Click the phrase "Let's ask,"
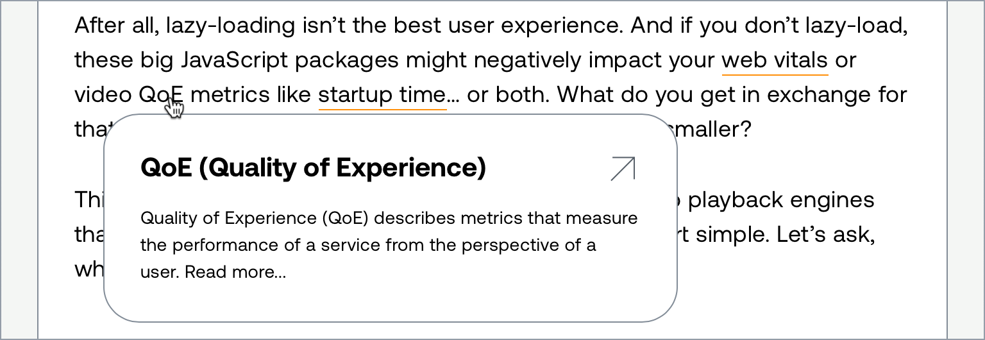This screenshot has width=985, height=340. tap(826, 234)
